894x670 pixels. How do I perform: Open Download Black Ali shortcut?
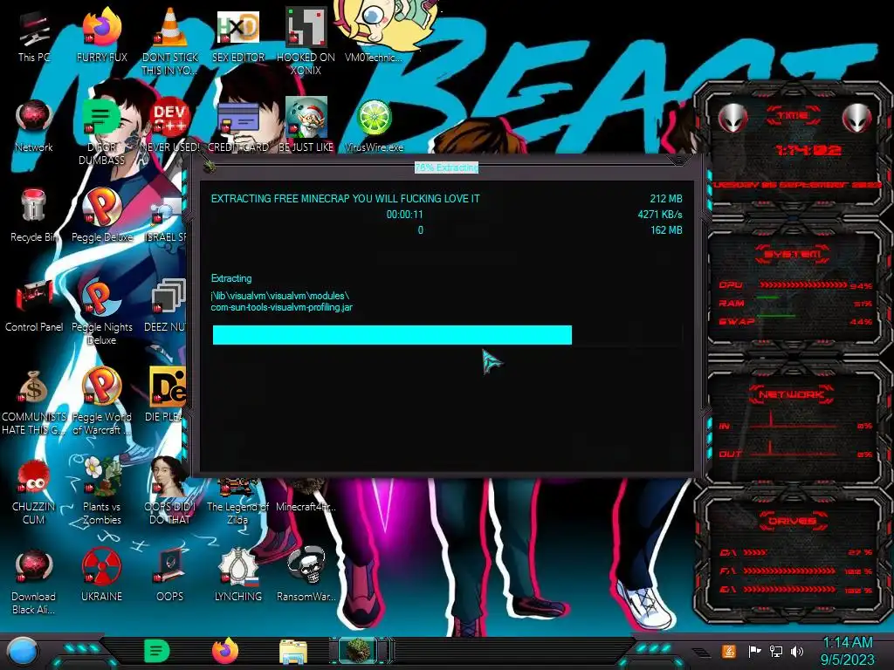[34, 581]
